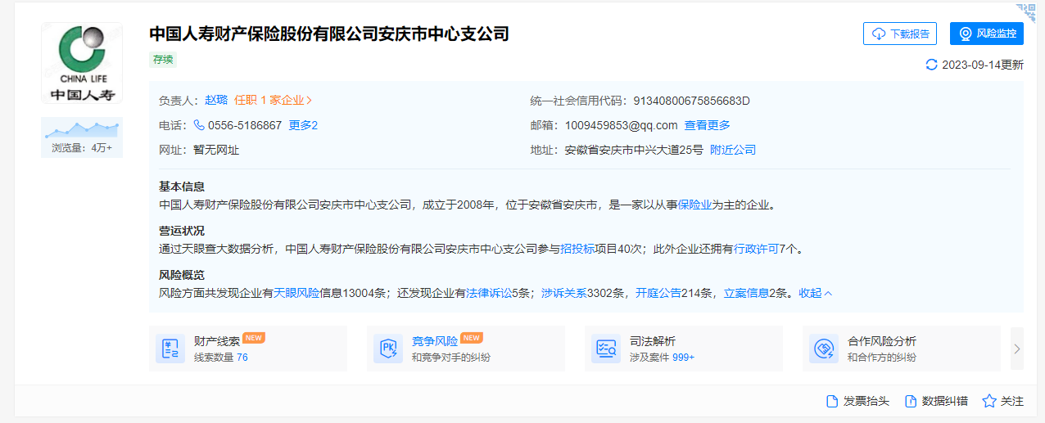Click the 合作风险分析 card icon
The width and height of the screenshot is (1045, 423).
[x=824, y=349]
